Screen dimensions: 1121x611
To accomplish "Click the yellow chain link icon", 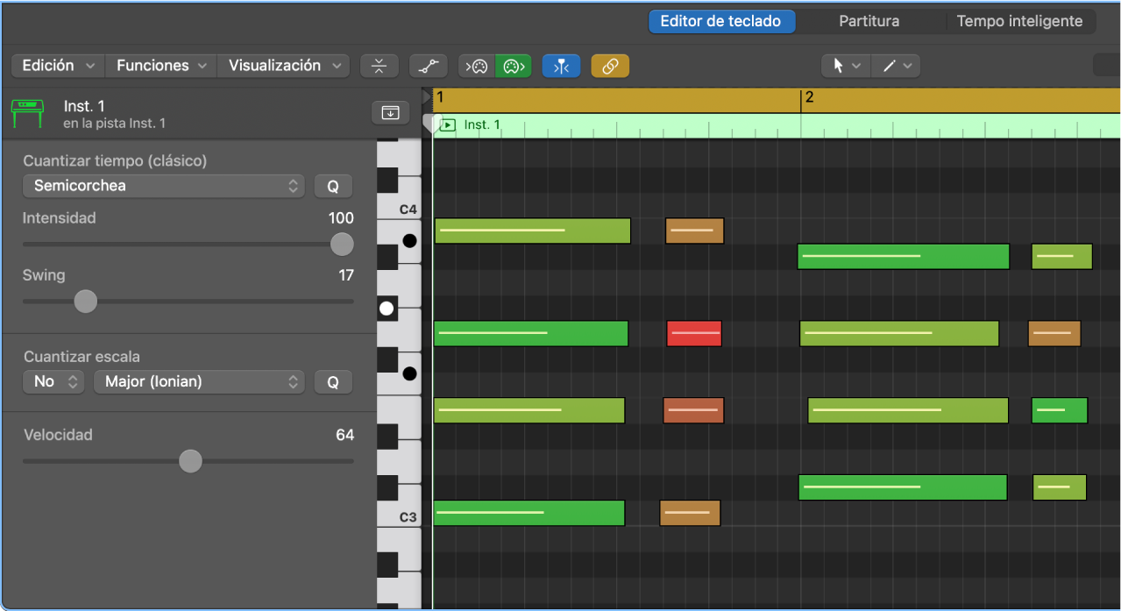I will [610, 66].
